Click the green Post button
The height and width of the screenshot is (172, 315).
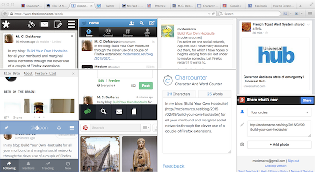tap(146, 86)
